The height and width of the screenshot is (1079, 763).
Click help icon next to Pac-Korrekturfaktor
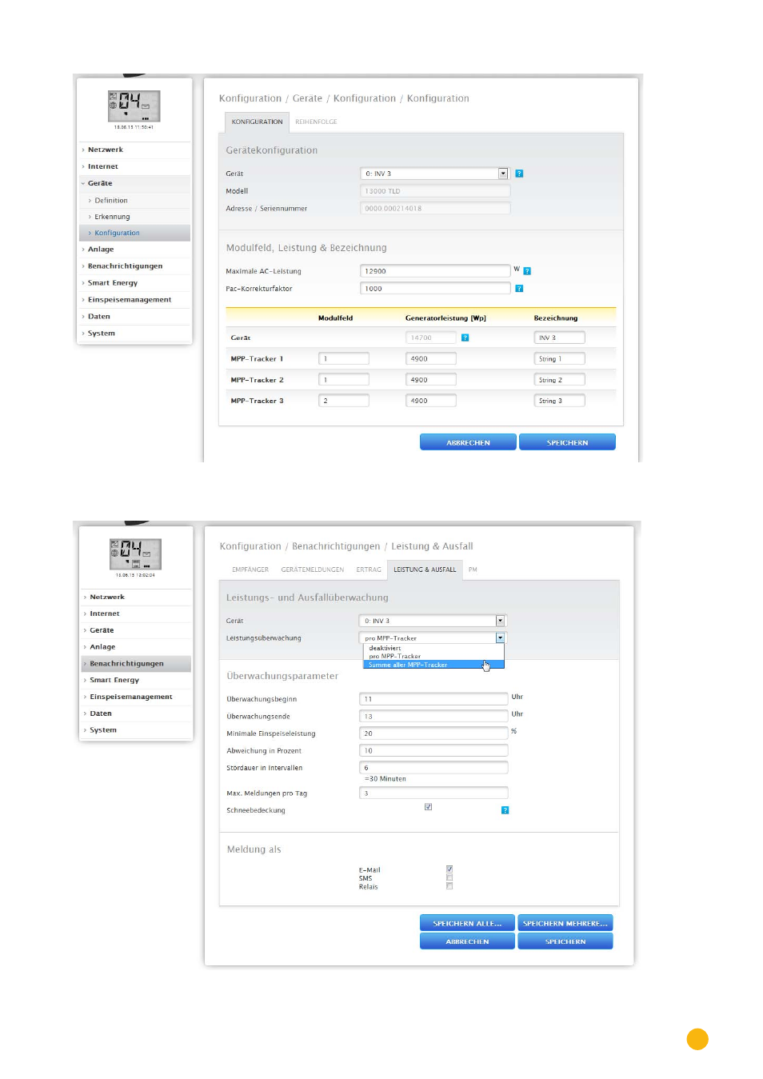(519, 289)
